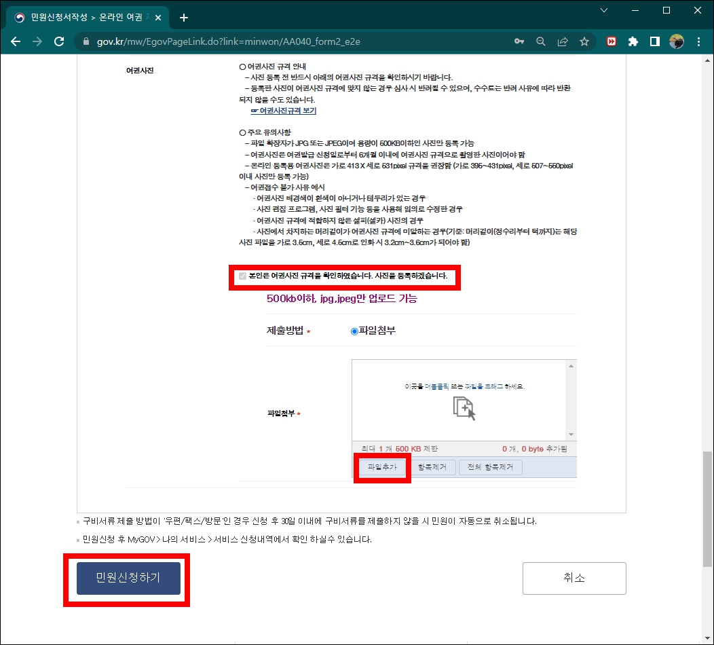The width and height of the screenshot is (714, 645).
Task: Open the side panel icon in the toolbar
Action: (654, 41)
